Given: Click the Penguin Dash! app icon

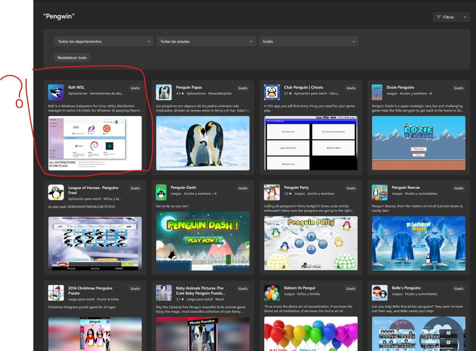Looking at the screenshot, I should pyautogui.click(x=161, y=192).
